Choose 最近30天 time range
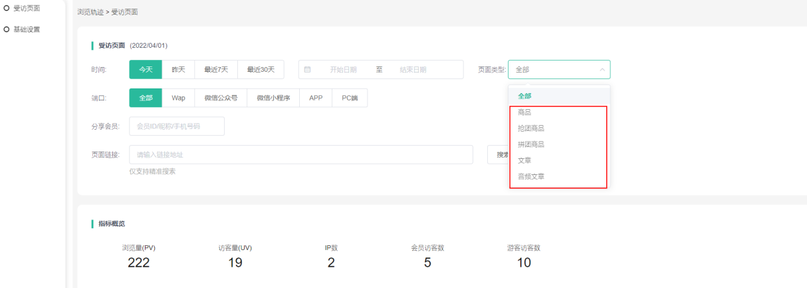 (261, 69)
